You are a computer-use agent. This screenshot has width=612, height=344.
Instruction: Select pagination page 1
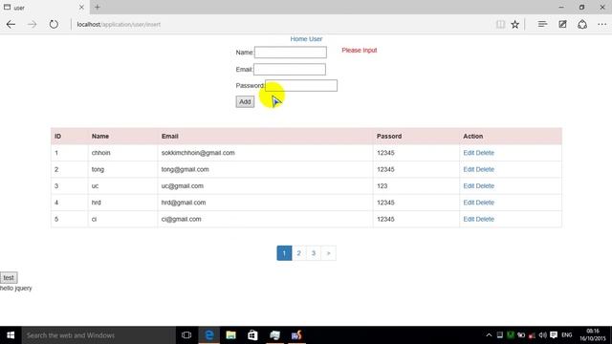(284, 253)
